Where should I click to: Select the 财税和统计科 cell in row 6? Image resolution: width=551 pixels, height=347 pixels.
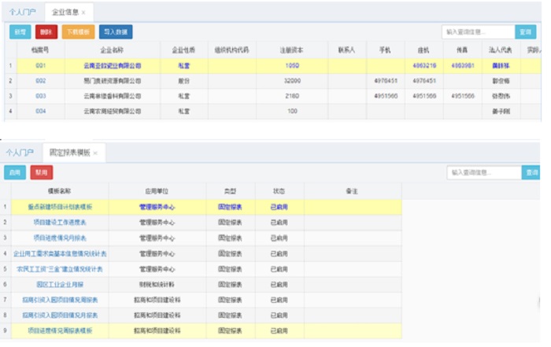[157, 285]
